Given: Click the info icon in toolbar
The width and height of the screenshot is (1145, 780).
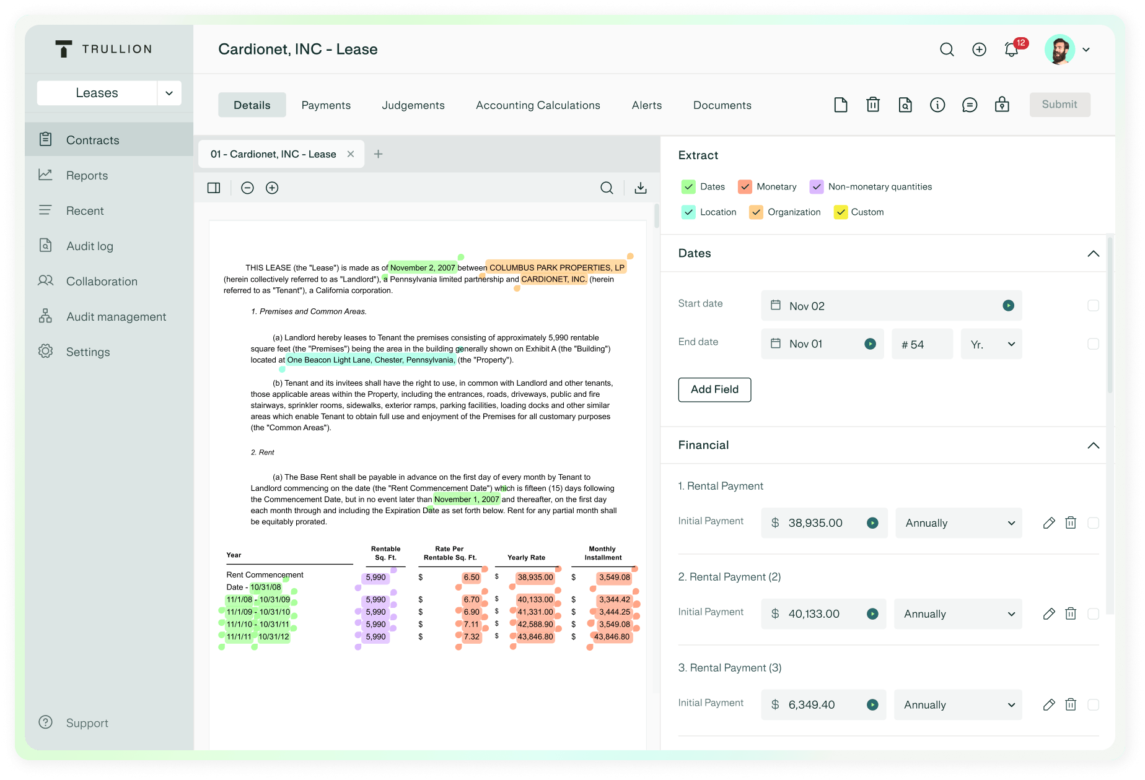Looking at the screenshot, I should pos(937,105).
